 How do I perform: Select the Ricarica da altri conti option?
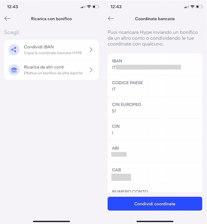[52, 70]
